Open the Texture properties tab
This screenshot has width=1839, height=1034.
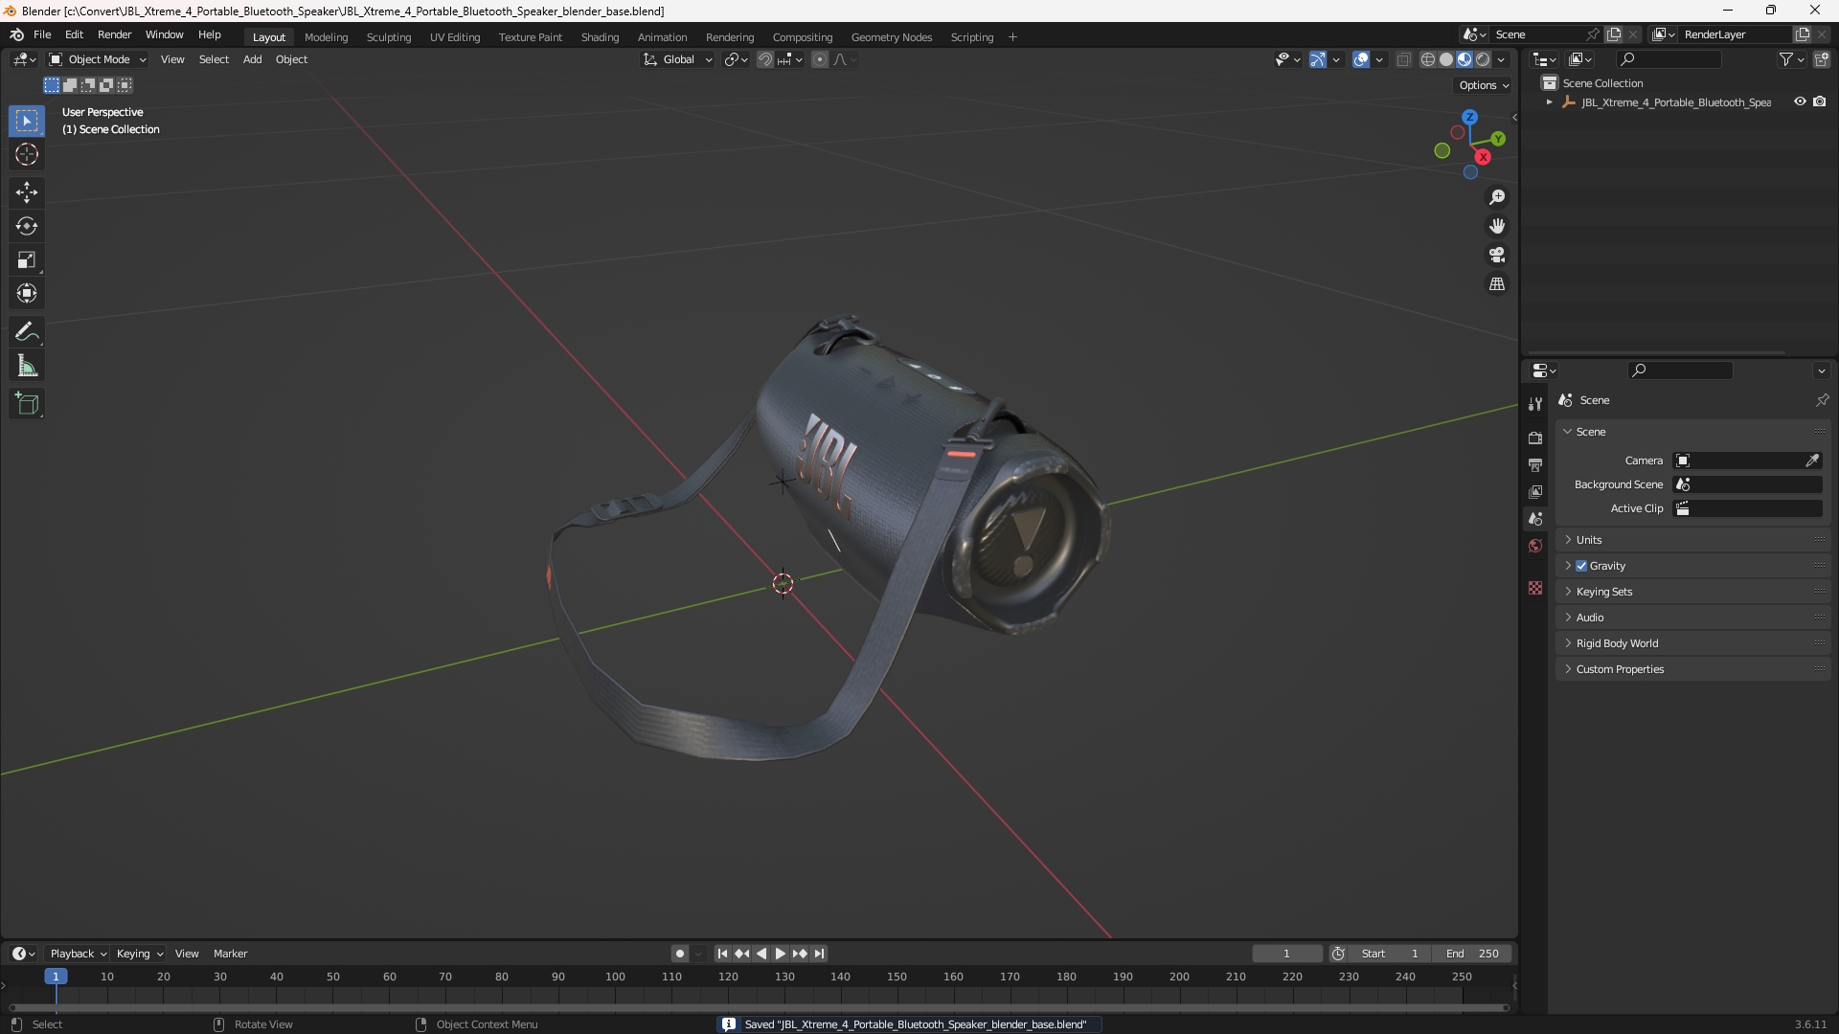(1535, 588)
